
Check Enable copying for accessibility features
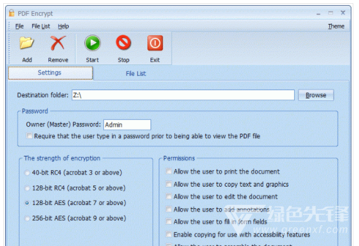pyautogui.click(x=169, y=234)
